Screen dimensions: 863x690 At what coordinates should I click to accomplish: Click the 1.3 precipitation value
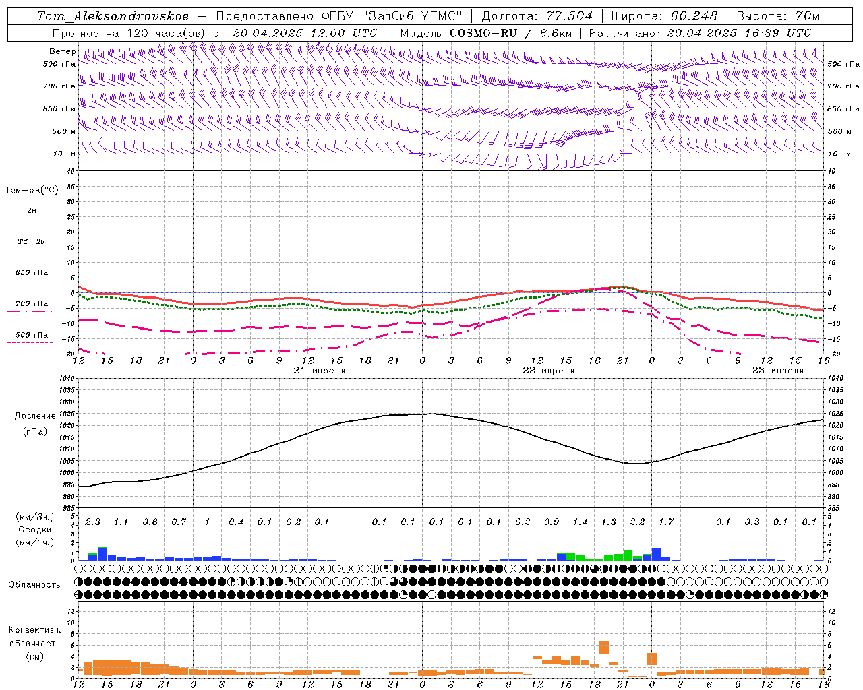(609, 522)
